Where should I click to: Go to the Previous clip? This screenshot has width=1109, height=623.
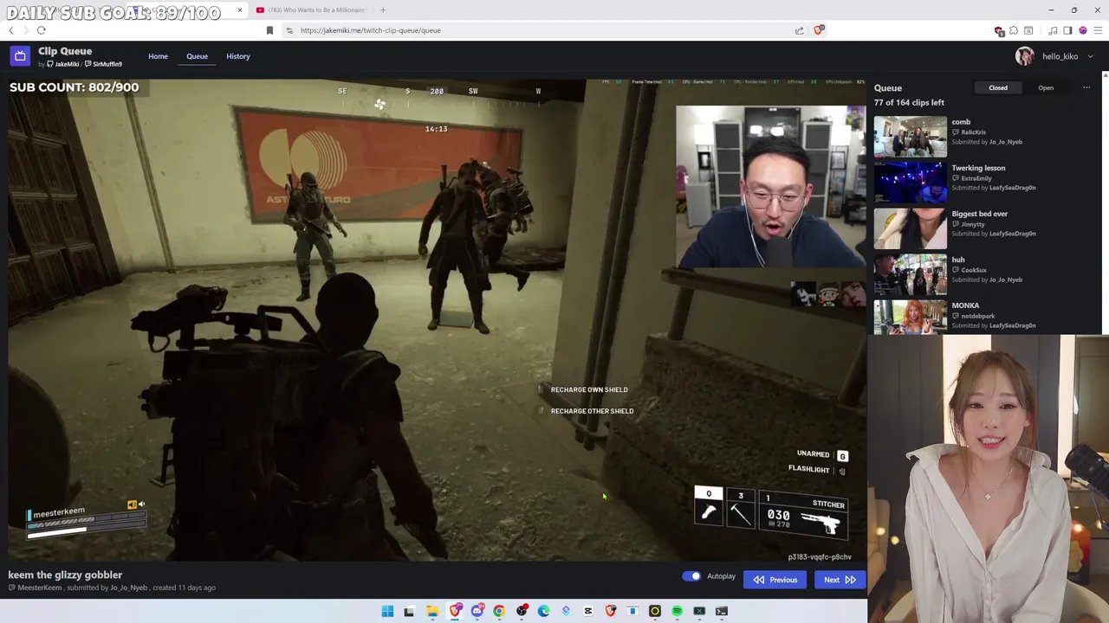(x=775, y=580)
